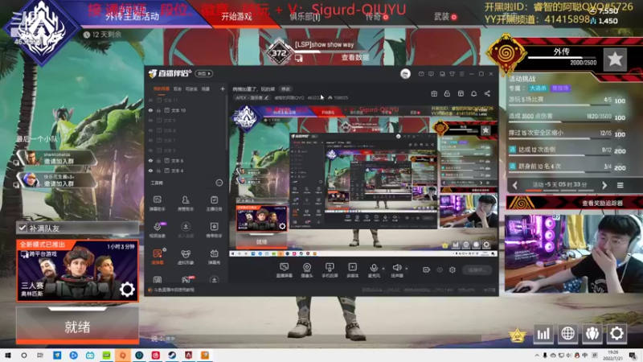Screen dimensions: 643x362
Task: Collapse the toolbox section circle button
Action: pos(219,183)
